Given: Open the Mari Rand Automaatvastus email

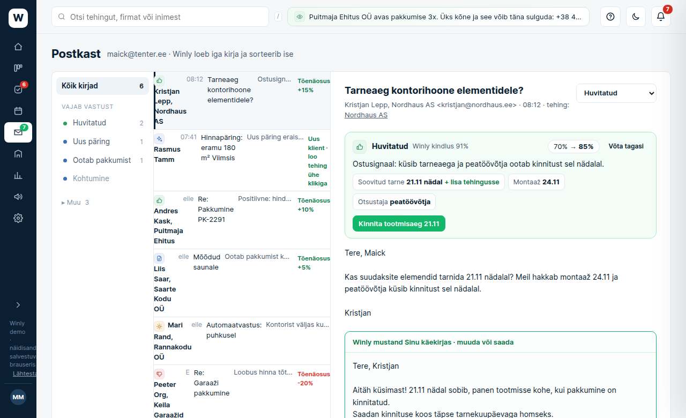Looking at the screenshot, I should [x=242, y=341].
